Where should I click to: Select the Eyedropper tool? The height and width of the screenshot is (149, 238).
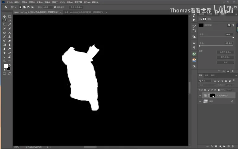click(10, 25)
